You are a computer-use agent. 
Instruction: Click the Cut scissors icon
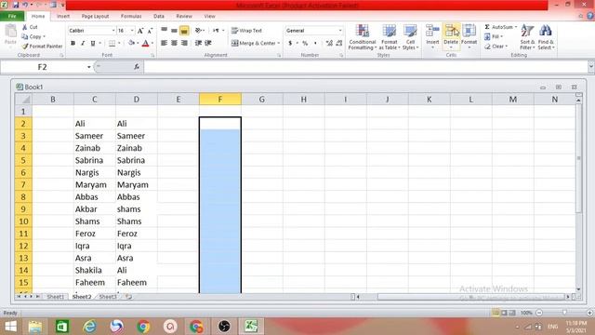(25, 27)
